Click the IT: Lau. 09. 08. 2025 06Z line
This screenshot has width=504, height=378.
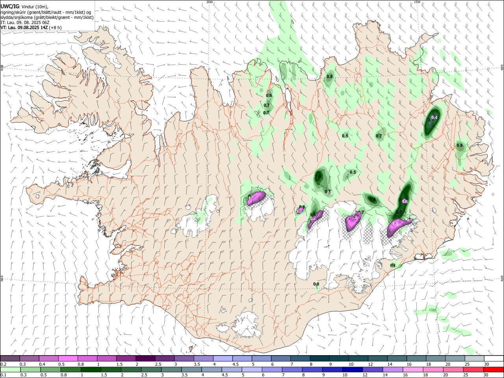25,22
